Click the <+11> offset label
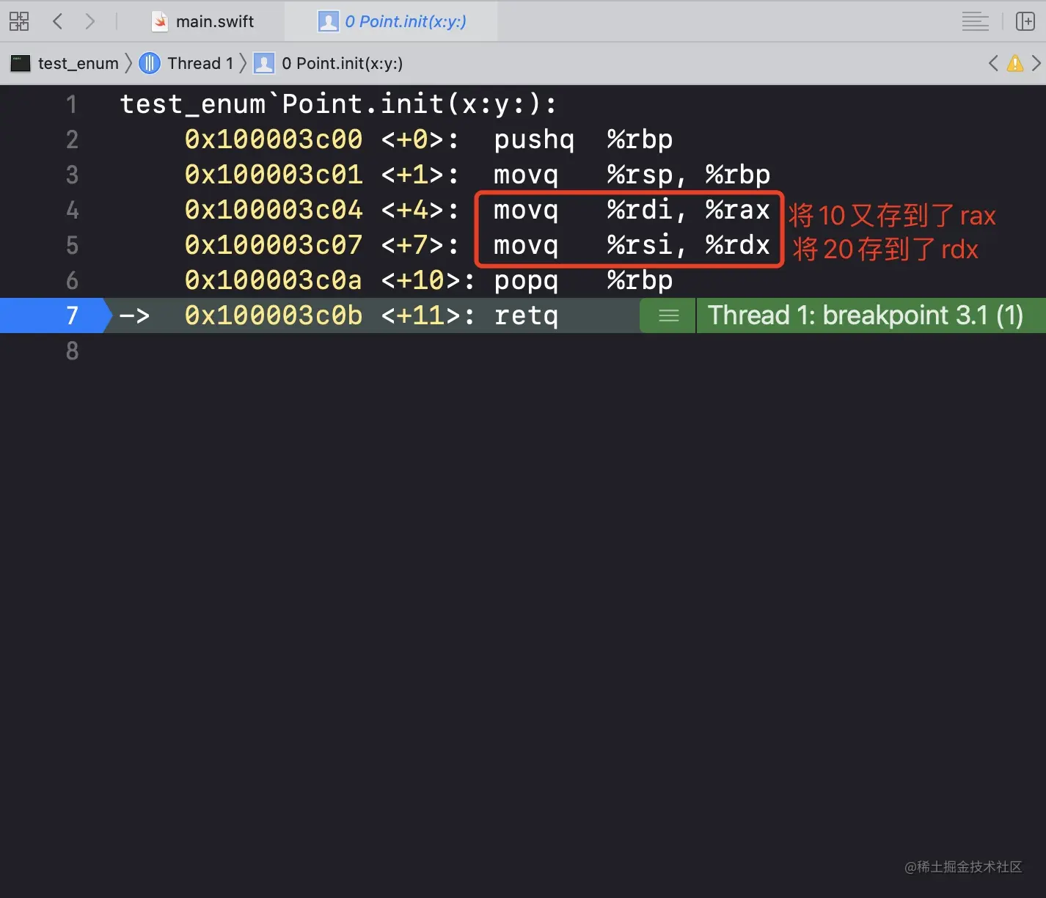1046x898 pixels. pos(428,315)
